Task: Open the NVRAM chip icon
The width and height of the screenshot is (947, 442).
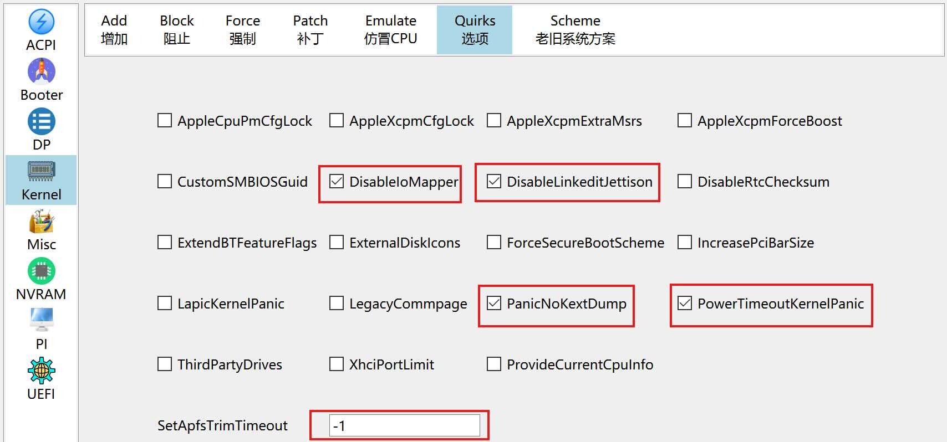Action: [x=41, y=271]
